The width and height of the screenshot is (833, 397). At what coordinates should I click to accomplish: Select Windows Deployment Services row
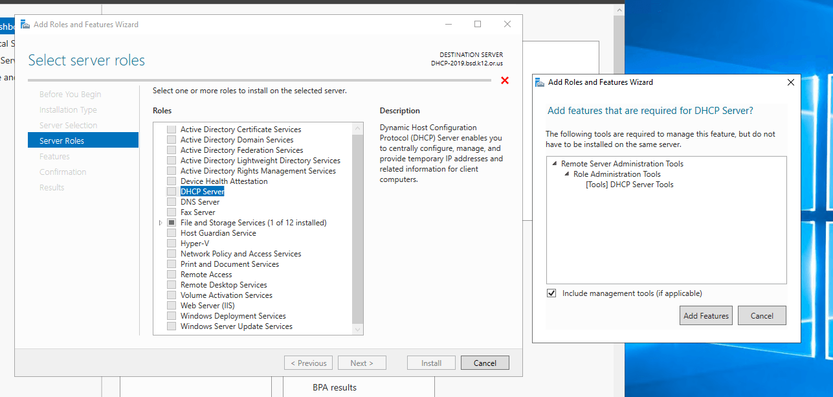[233, 316]
